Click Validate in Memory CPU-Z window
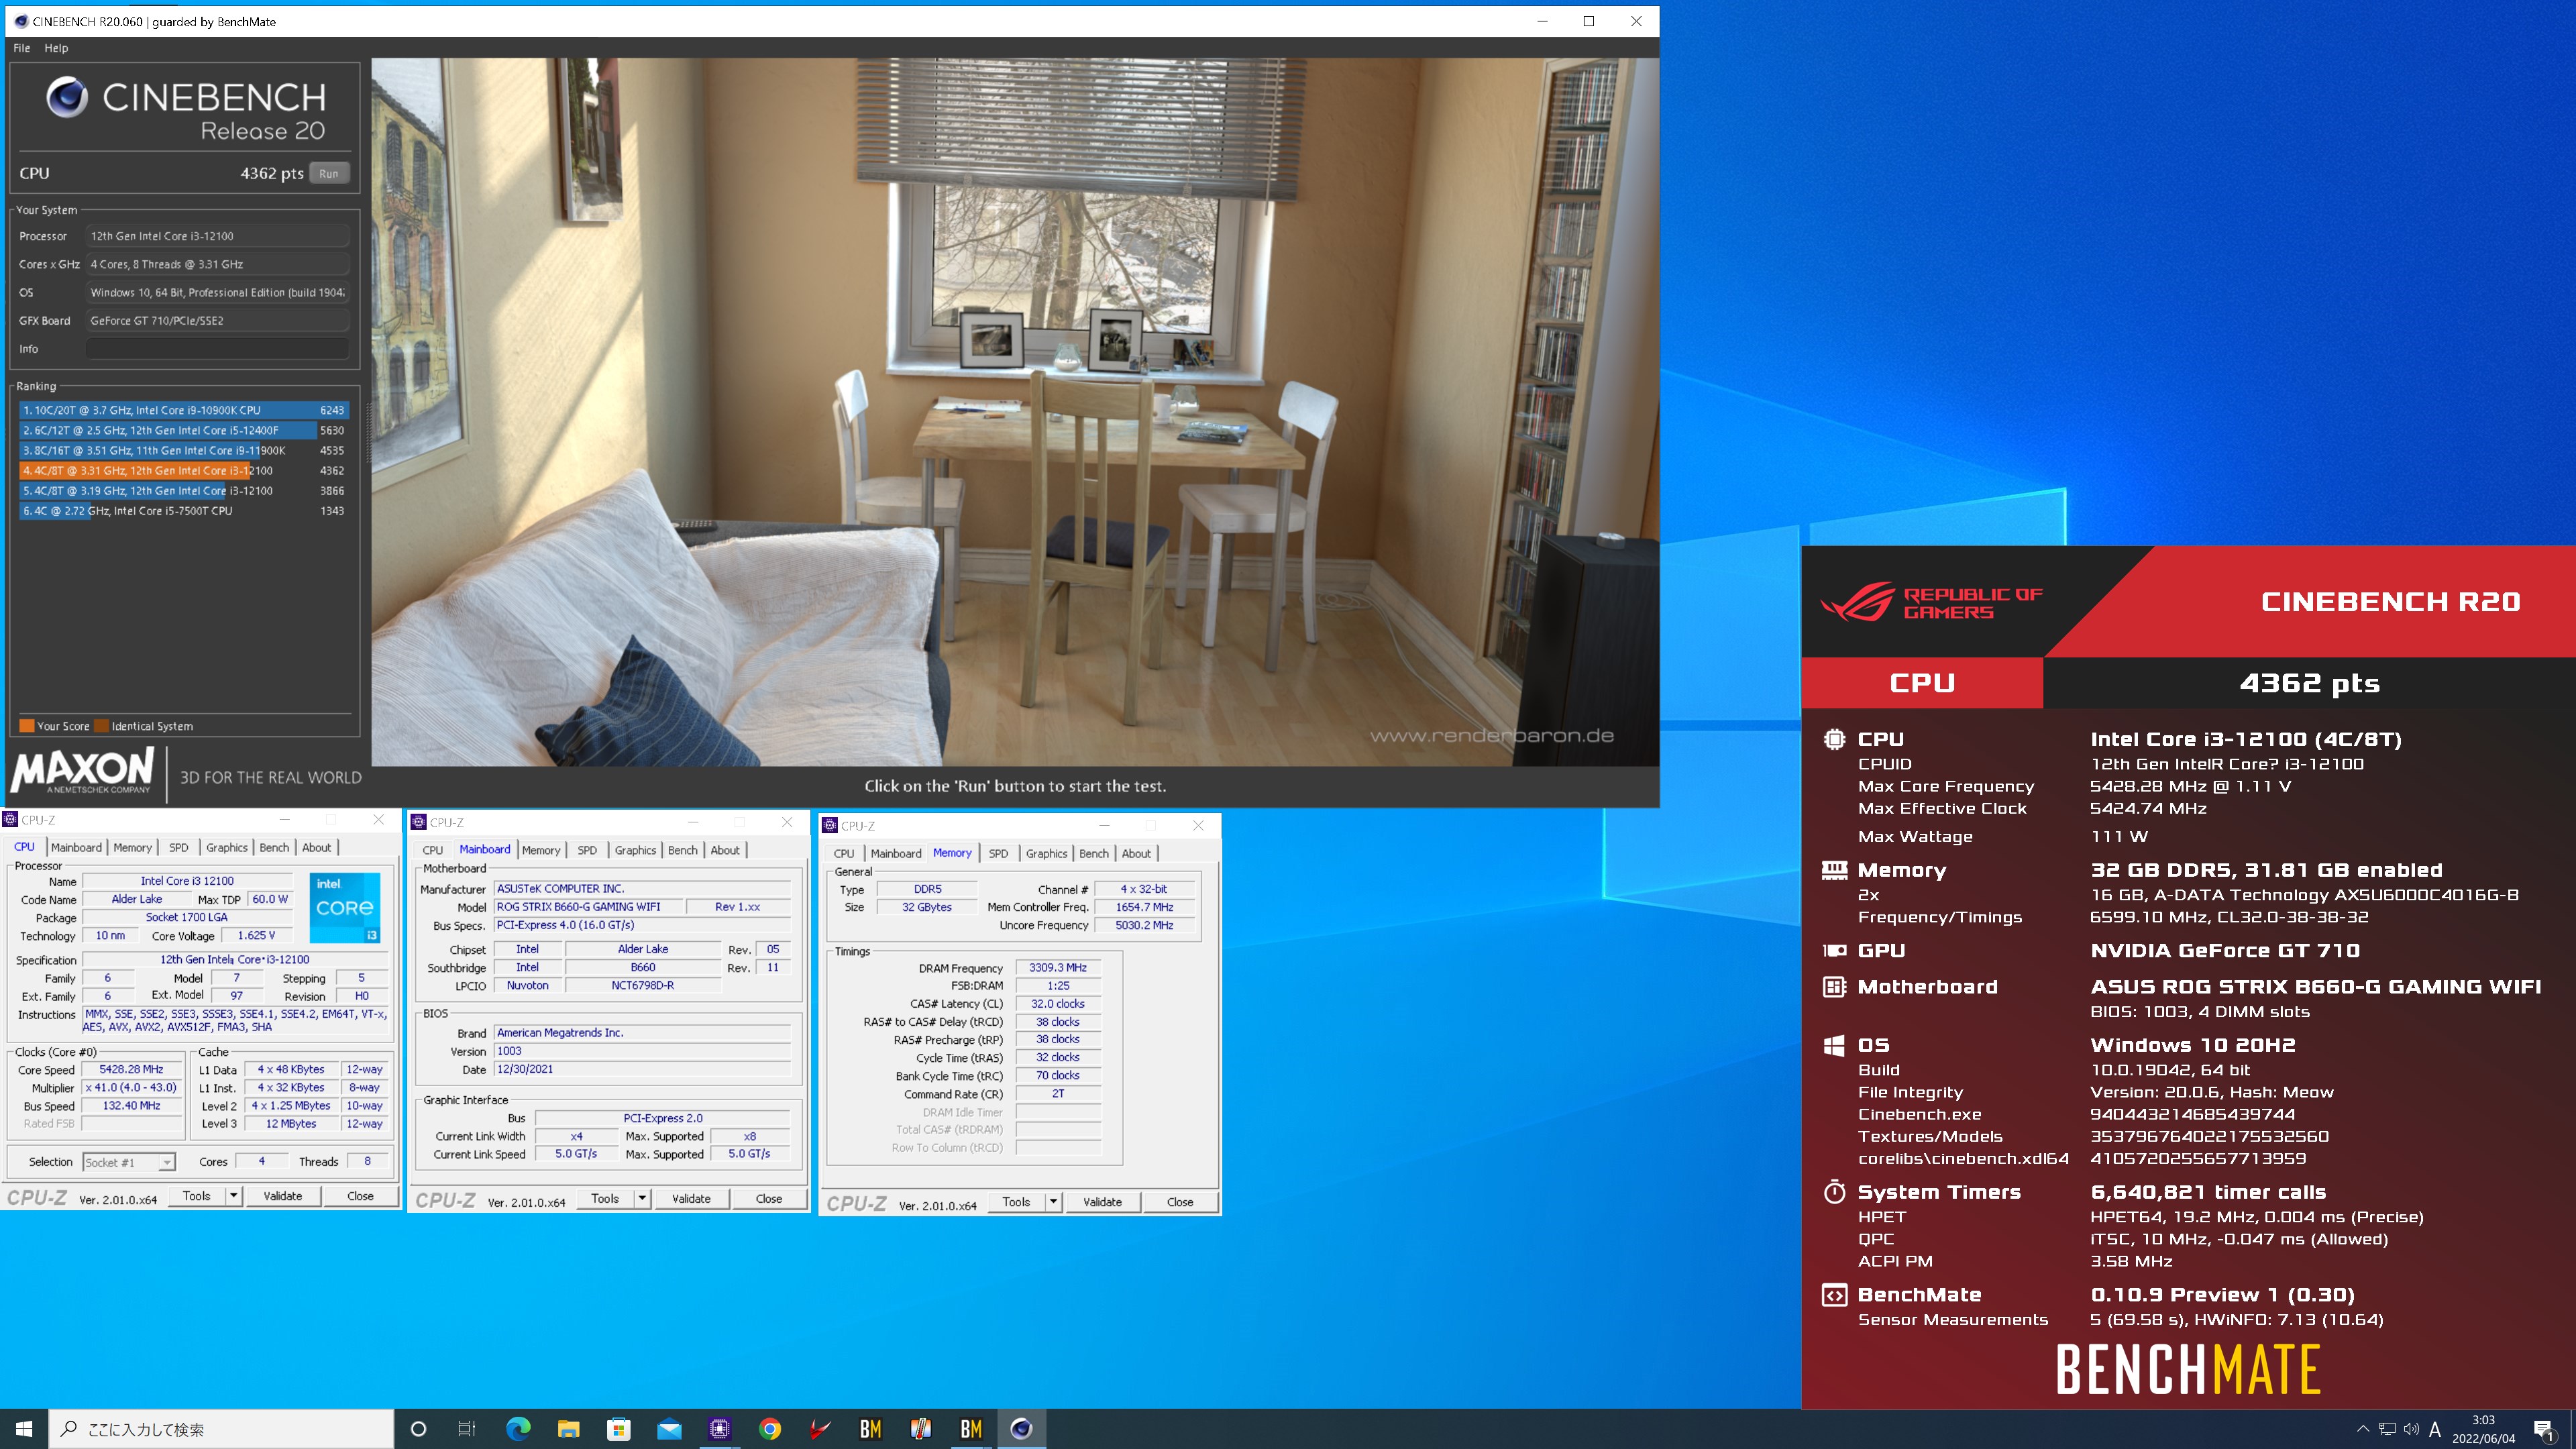 [x=1102, y=1202]
